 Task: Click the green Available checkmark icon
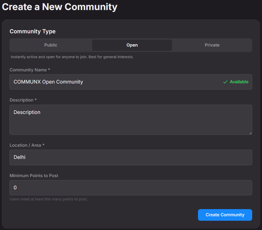coord(225,82)
